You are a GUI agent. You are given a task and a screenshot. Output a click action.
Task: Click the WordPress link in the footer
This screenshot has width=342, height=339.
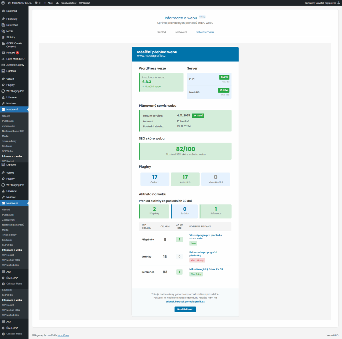tap(63, 335)
